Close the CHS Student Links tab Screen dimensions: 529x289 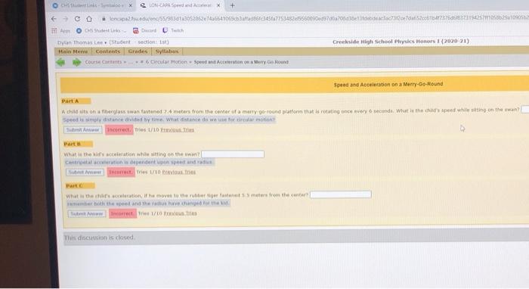[x=131, y=5]
